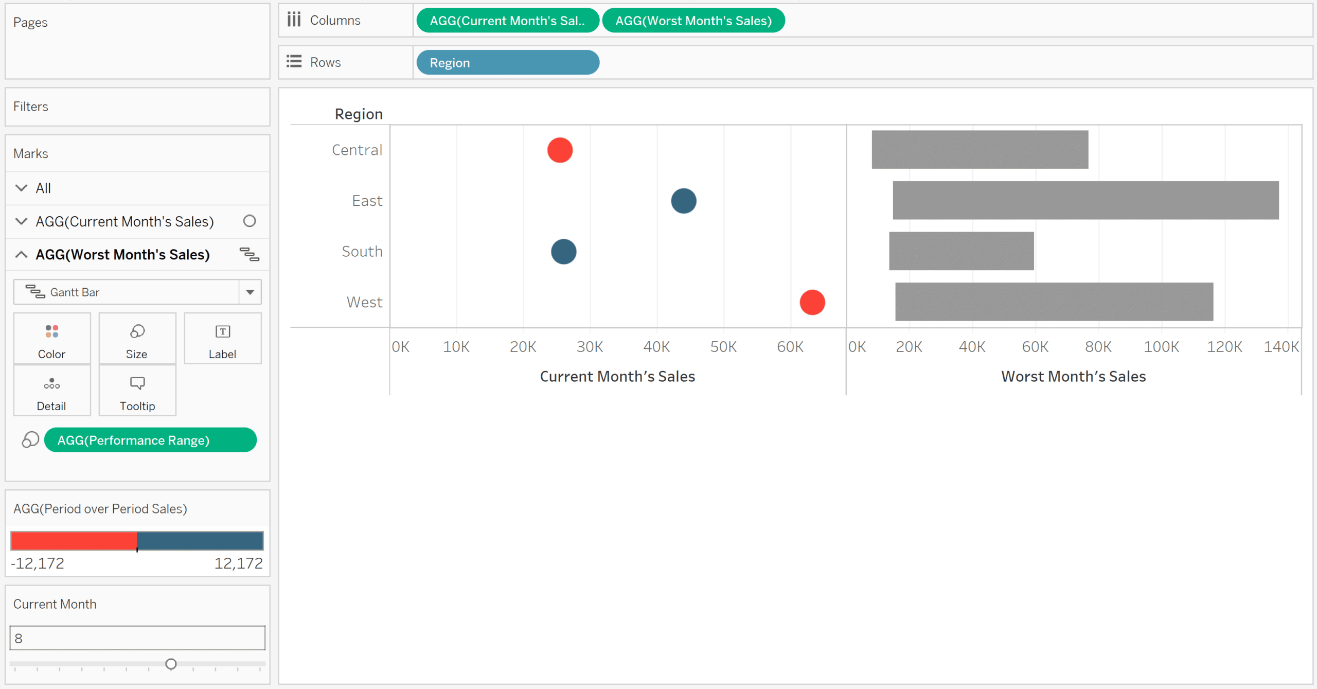Viewport: 1317px width, 689px height.
Task: Click the AGG(Period over Period Sales) legend title
Action: click(100, 509)
